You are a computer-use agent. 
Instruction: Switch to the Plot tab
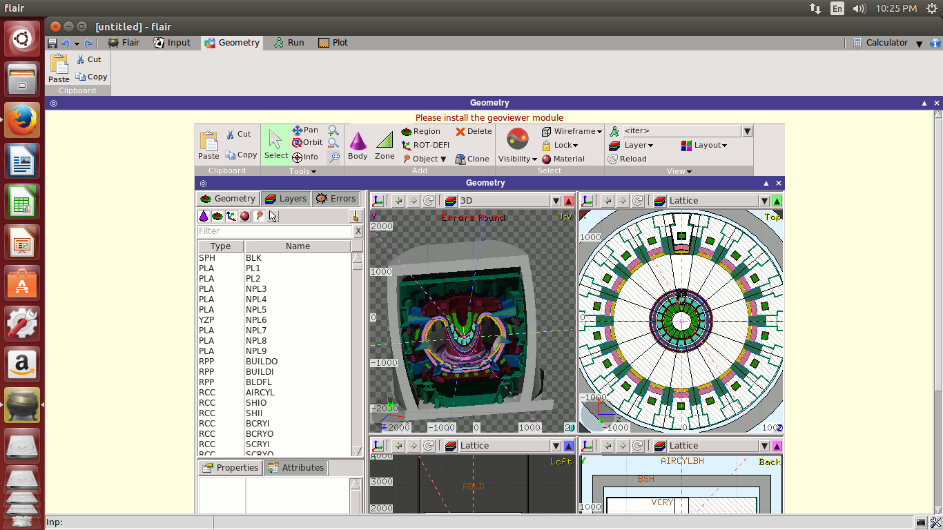pos(333,43)
